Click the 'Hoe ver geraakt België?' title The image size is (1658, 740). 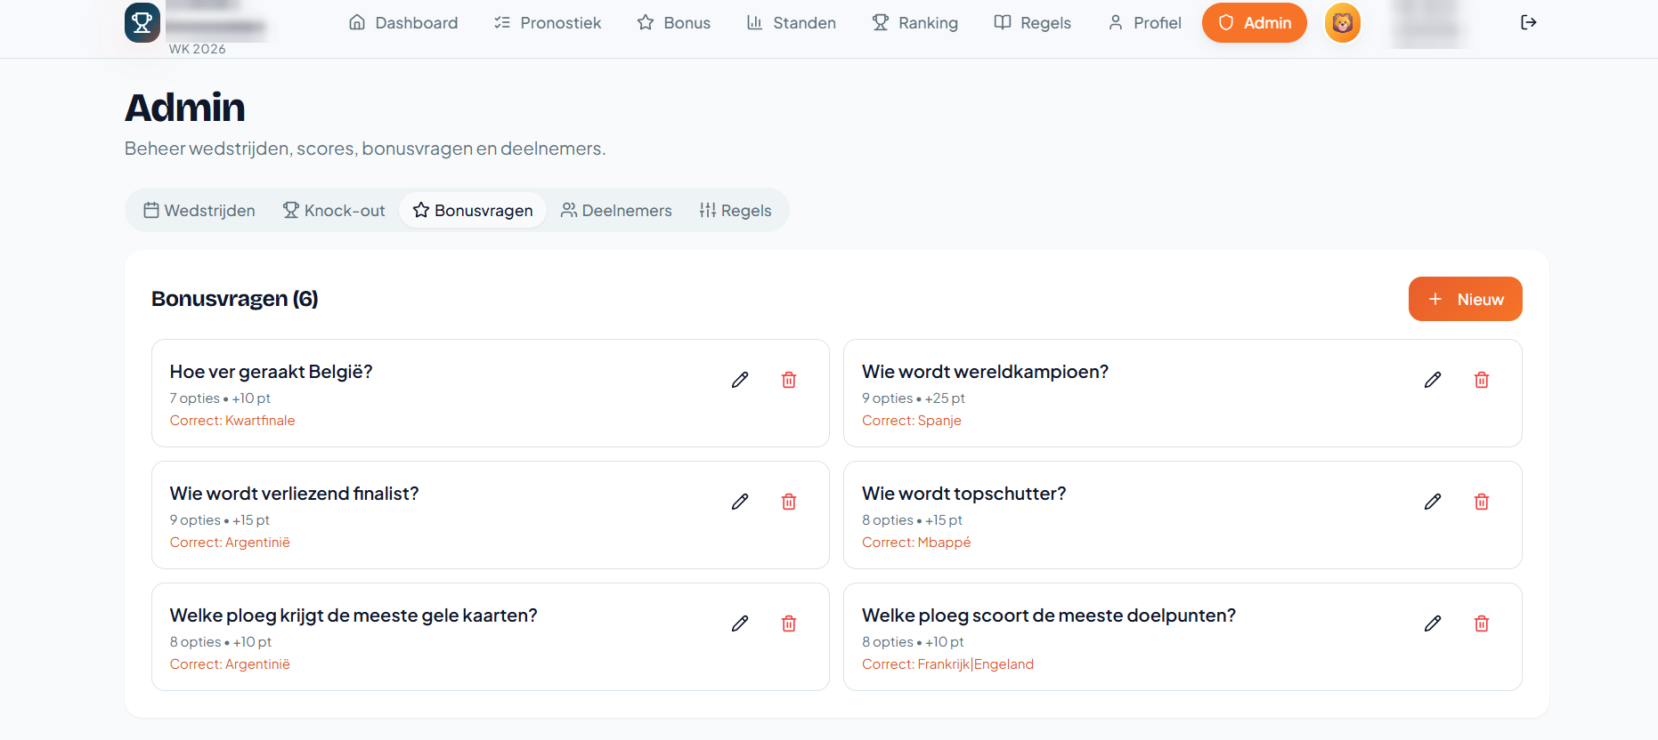[x=272, y=372]
